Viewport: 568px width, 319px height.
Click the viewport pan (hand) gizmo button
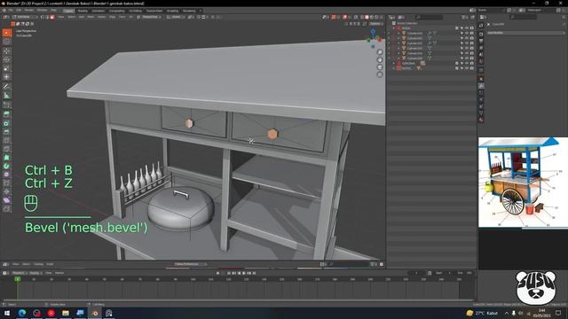coord(380,59)
